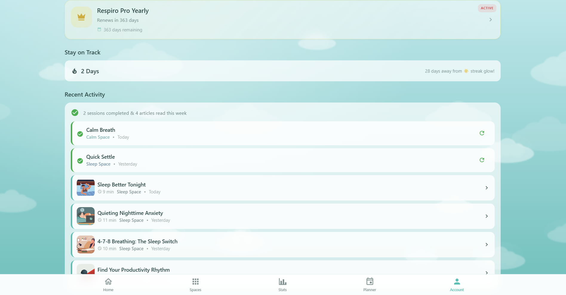566x295 pixels.
Task: Open the Sleep Space link under Quick Settle
Action: [98, 164]
